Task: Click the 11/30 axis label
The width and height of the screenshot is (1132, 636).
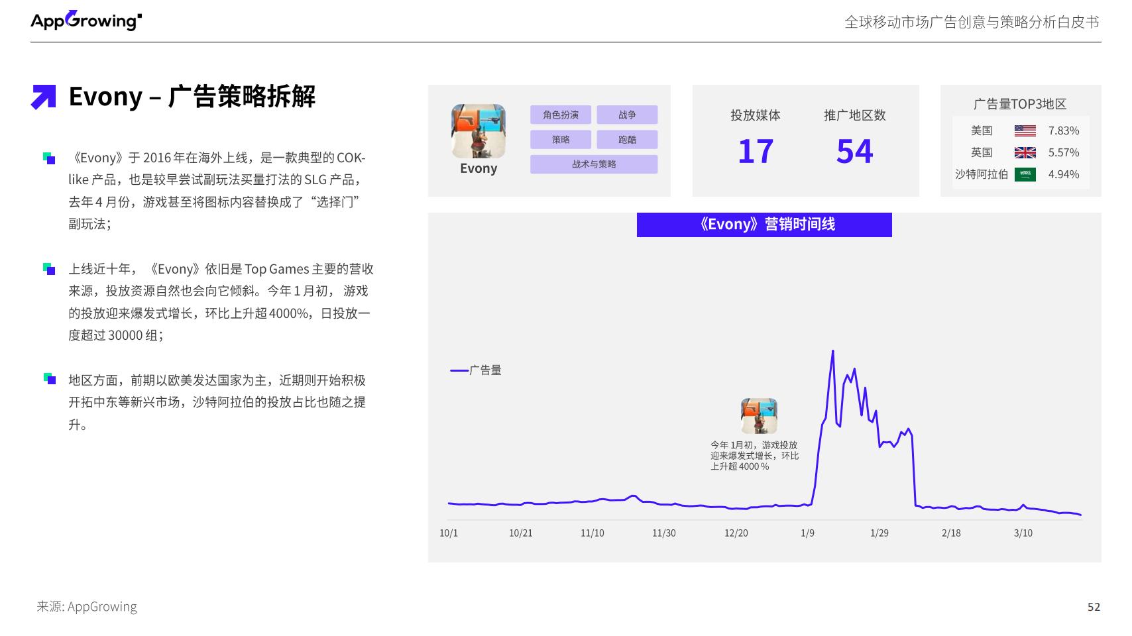Action: (664, 533)
